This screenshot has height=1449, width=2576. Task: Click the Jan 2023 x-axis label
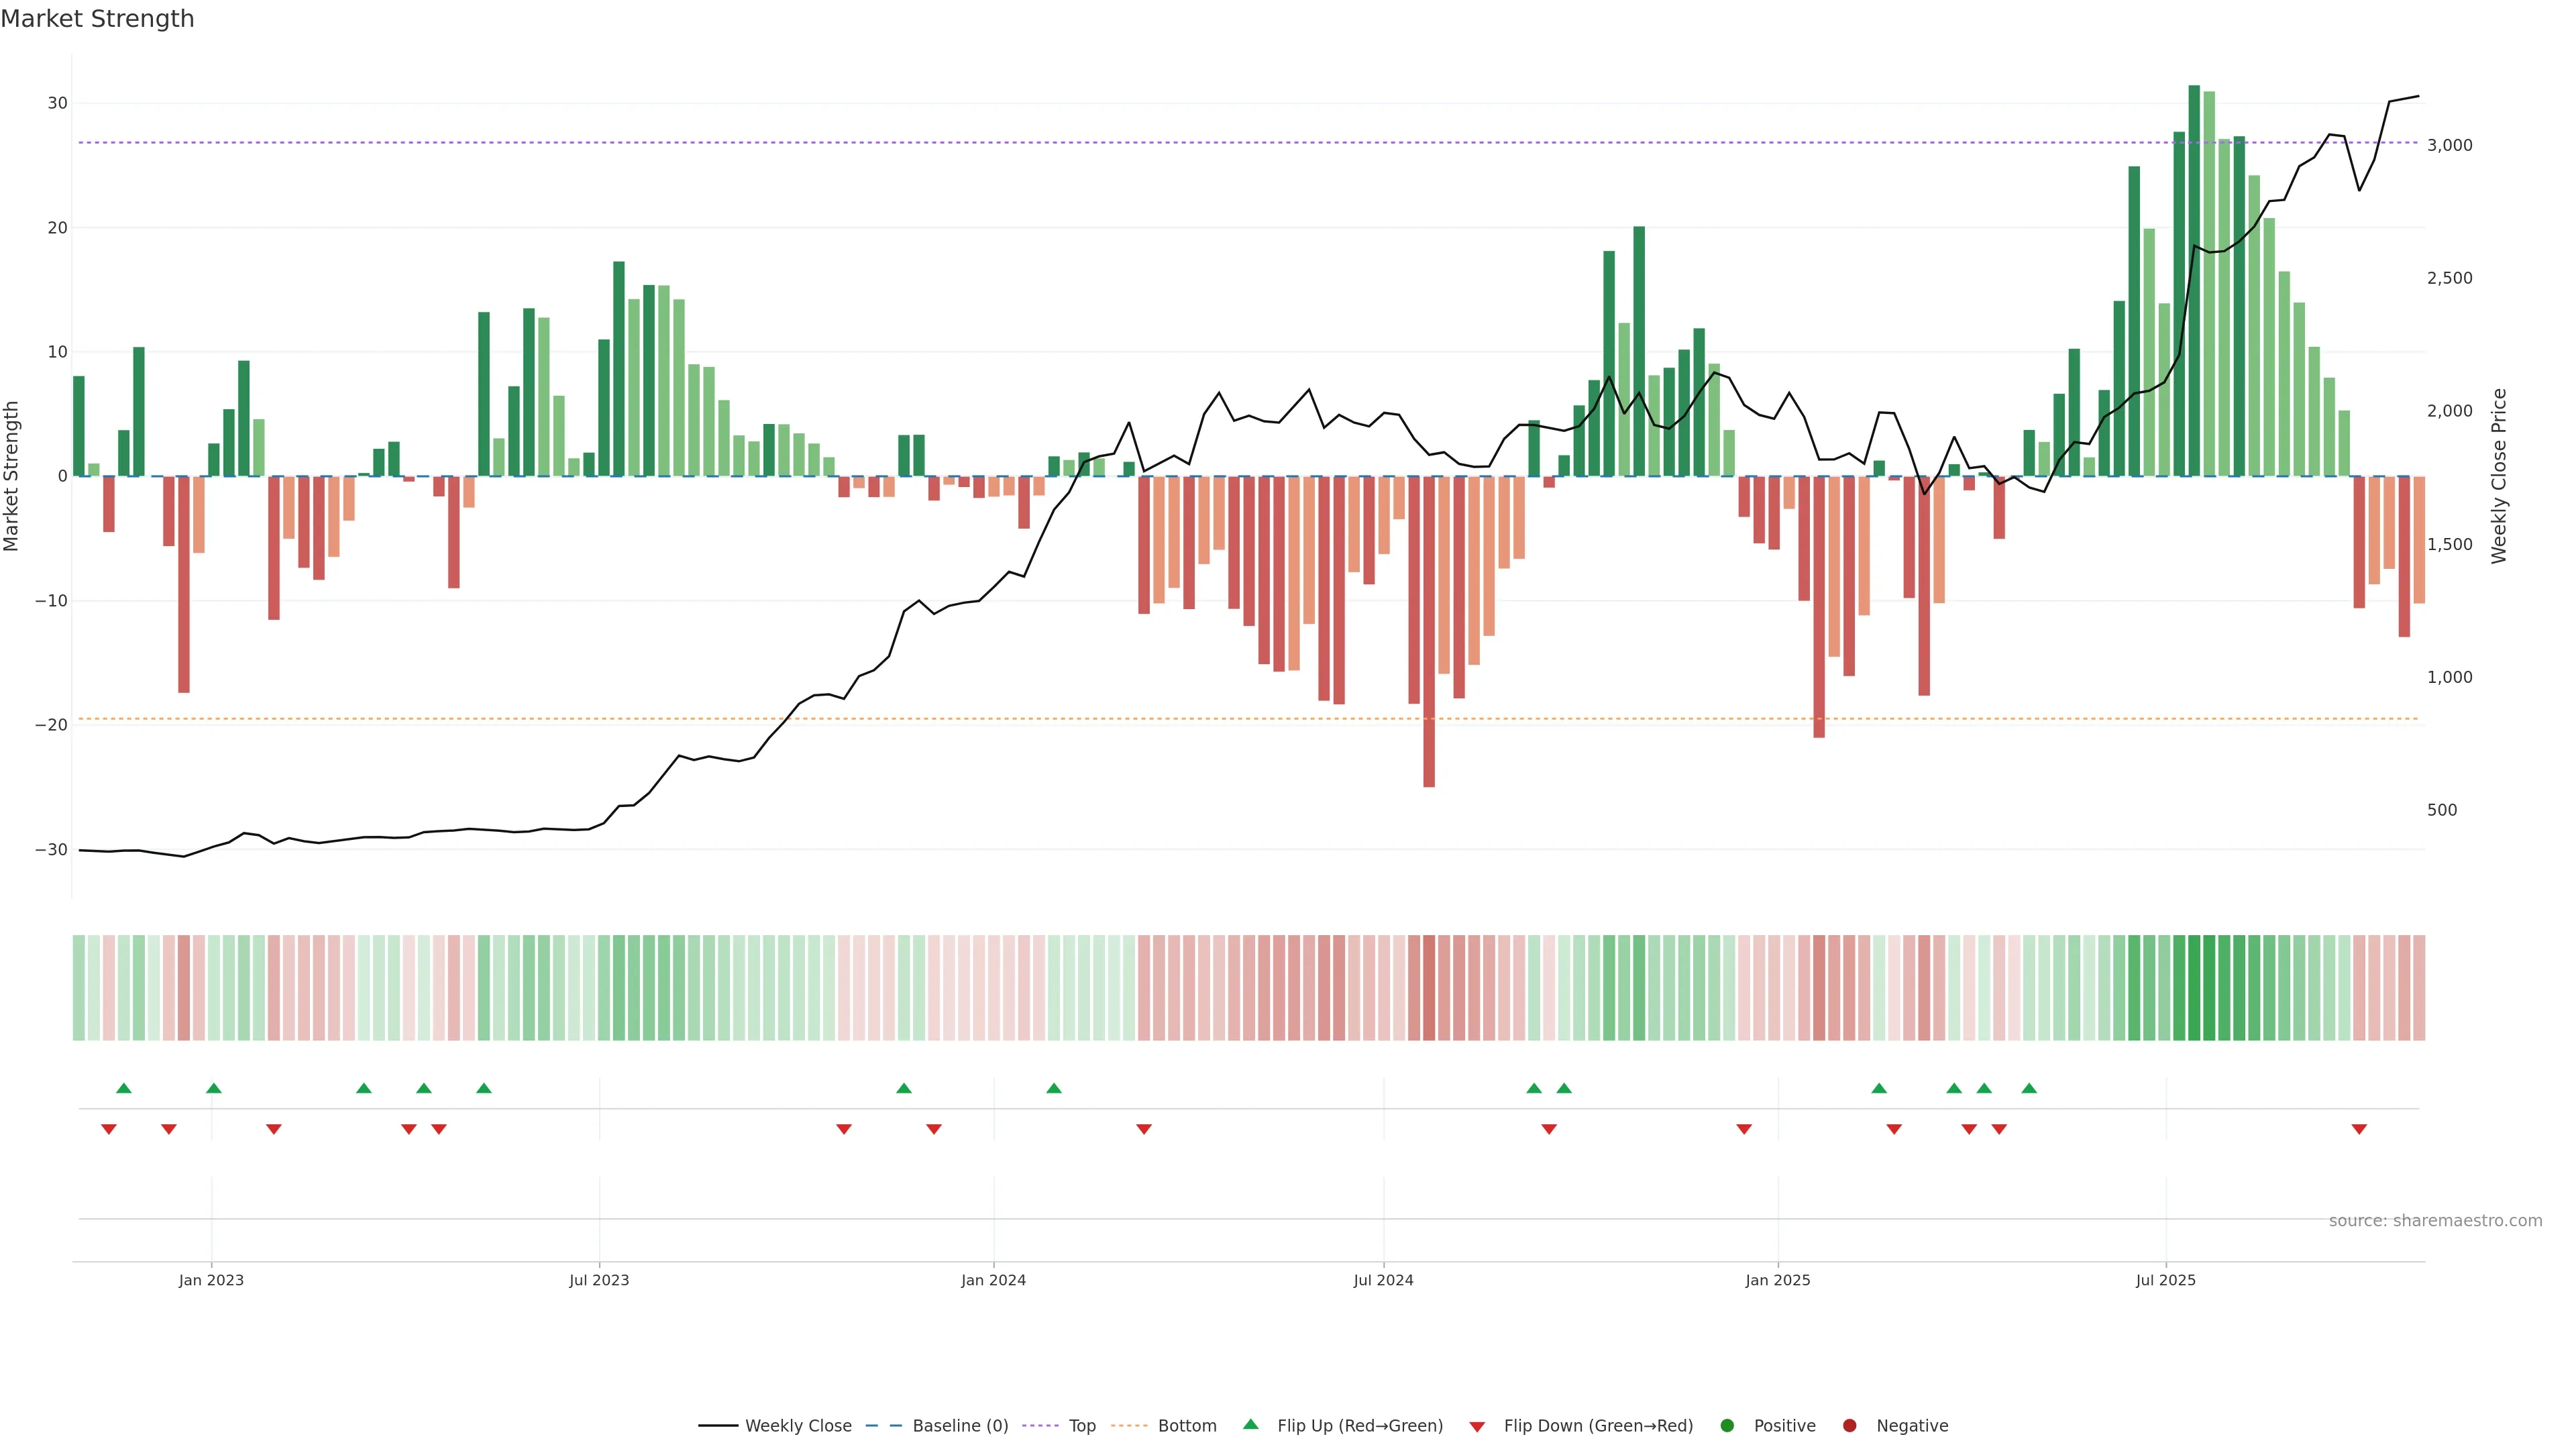tap(211, 1280)
